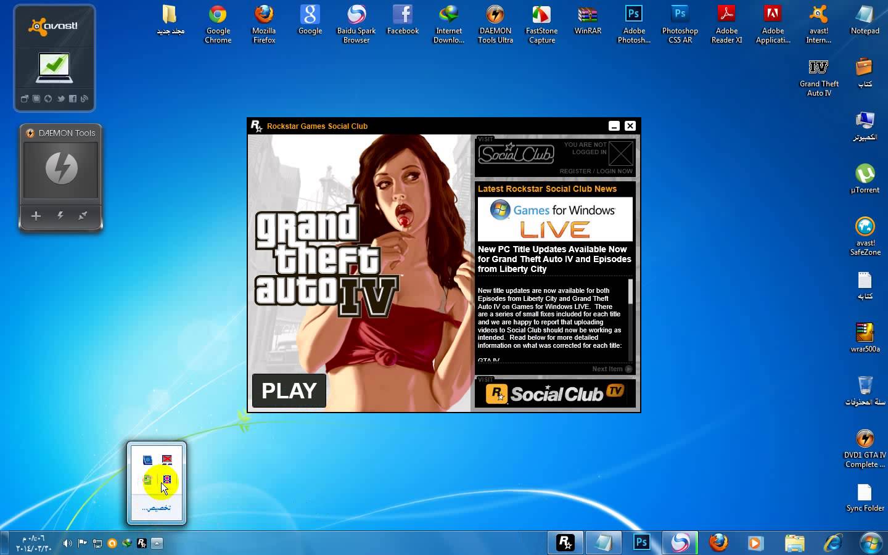
Task: Select the Notepad desktop icon
Action: [865, 20]
